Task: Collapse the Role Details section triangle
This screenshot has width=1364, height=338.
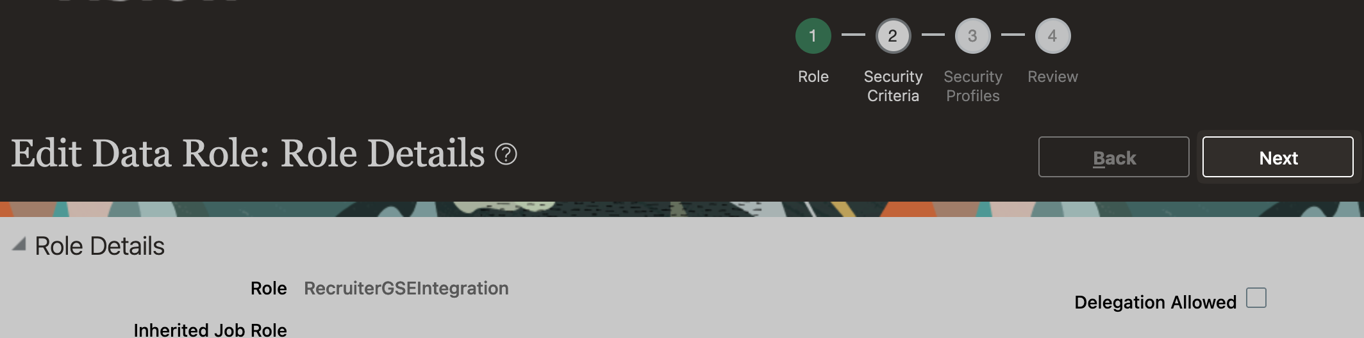Action: (19, 244)
